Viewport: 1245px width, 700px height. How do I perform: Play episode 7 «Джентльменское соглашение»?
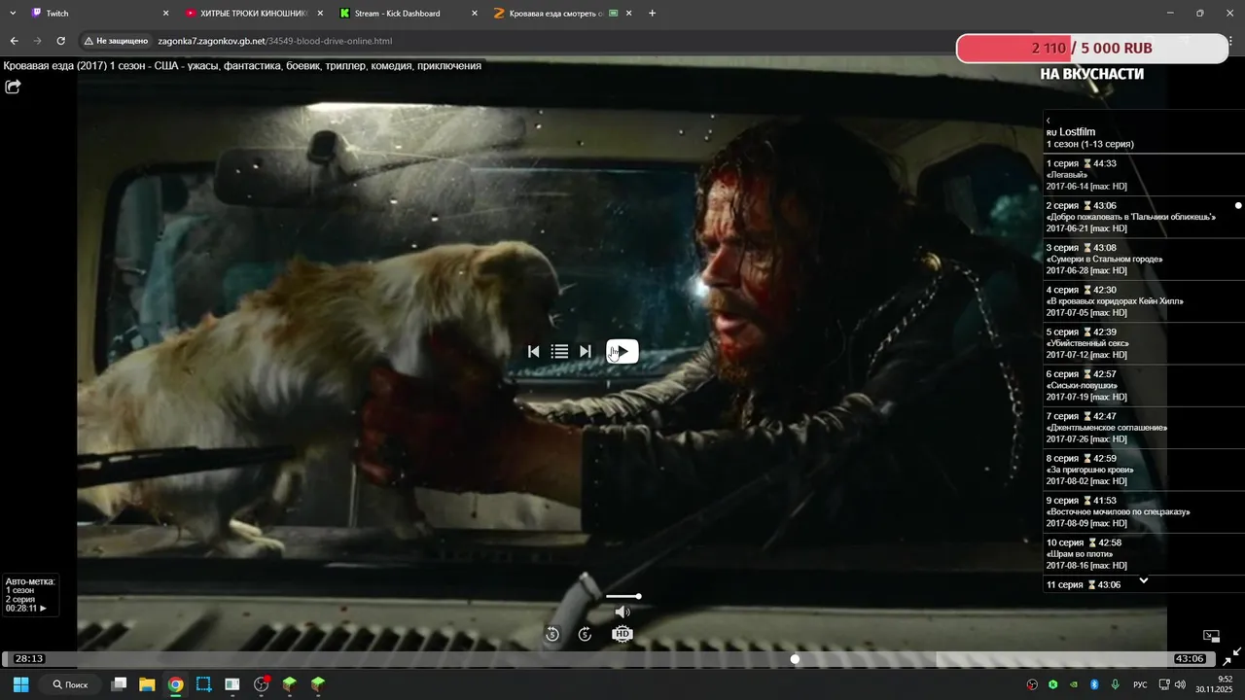pyautogui.click(x=1144, y=428)
